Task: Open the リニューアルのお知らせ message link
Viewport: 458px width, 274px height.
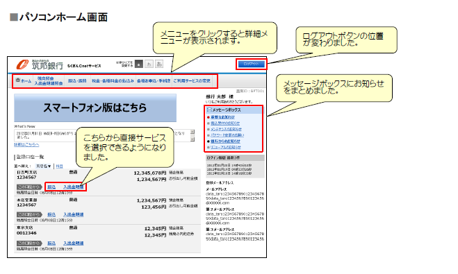Action: 226,147
